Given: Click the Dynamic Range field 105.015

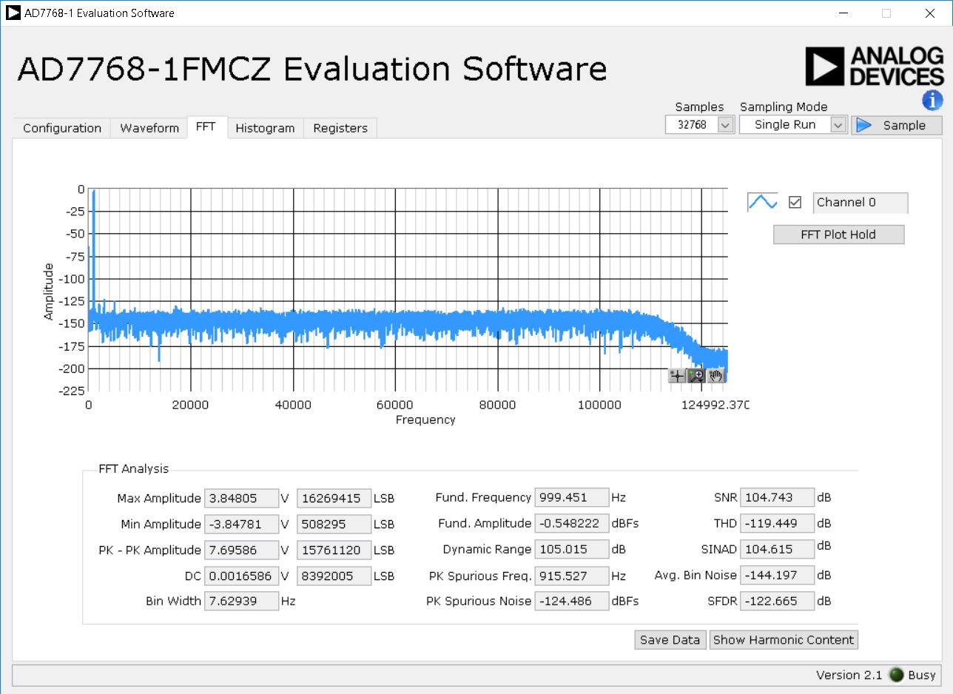Looking at the screenshot, I should pyautogui.click(x=572, y=549).
